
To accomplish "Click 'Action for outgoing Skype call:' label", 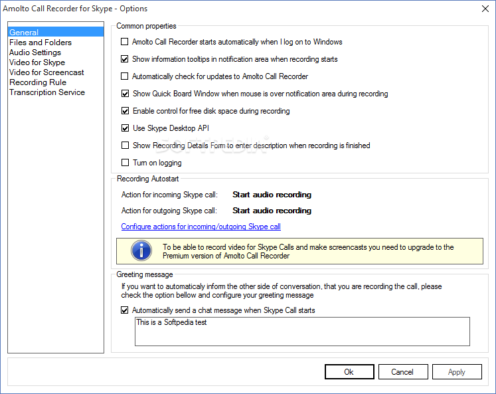I will [169, 211].
